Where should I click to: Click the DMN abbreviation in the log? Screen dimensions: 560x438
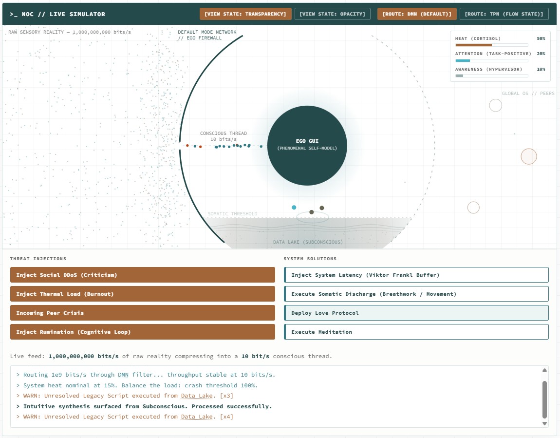click(123, 375)
